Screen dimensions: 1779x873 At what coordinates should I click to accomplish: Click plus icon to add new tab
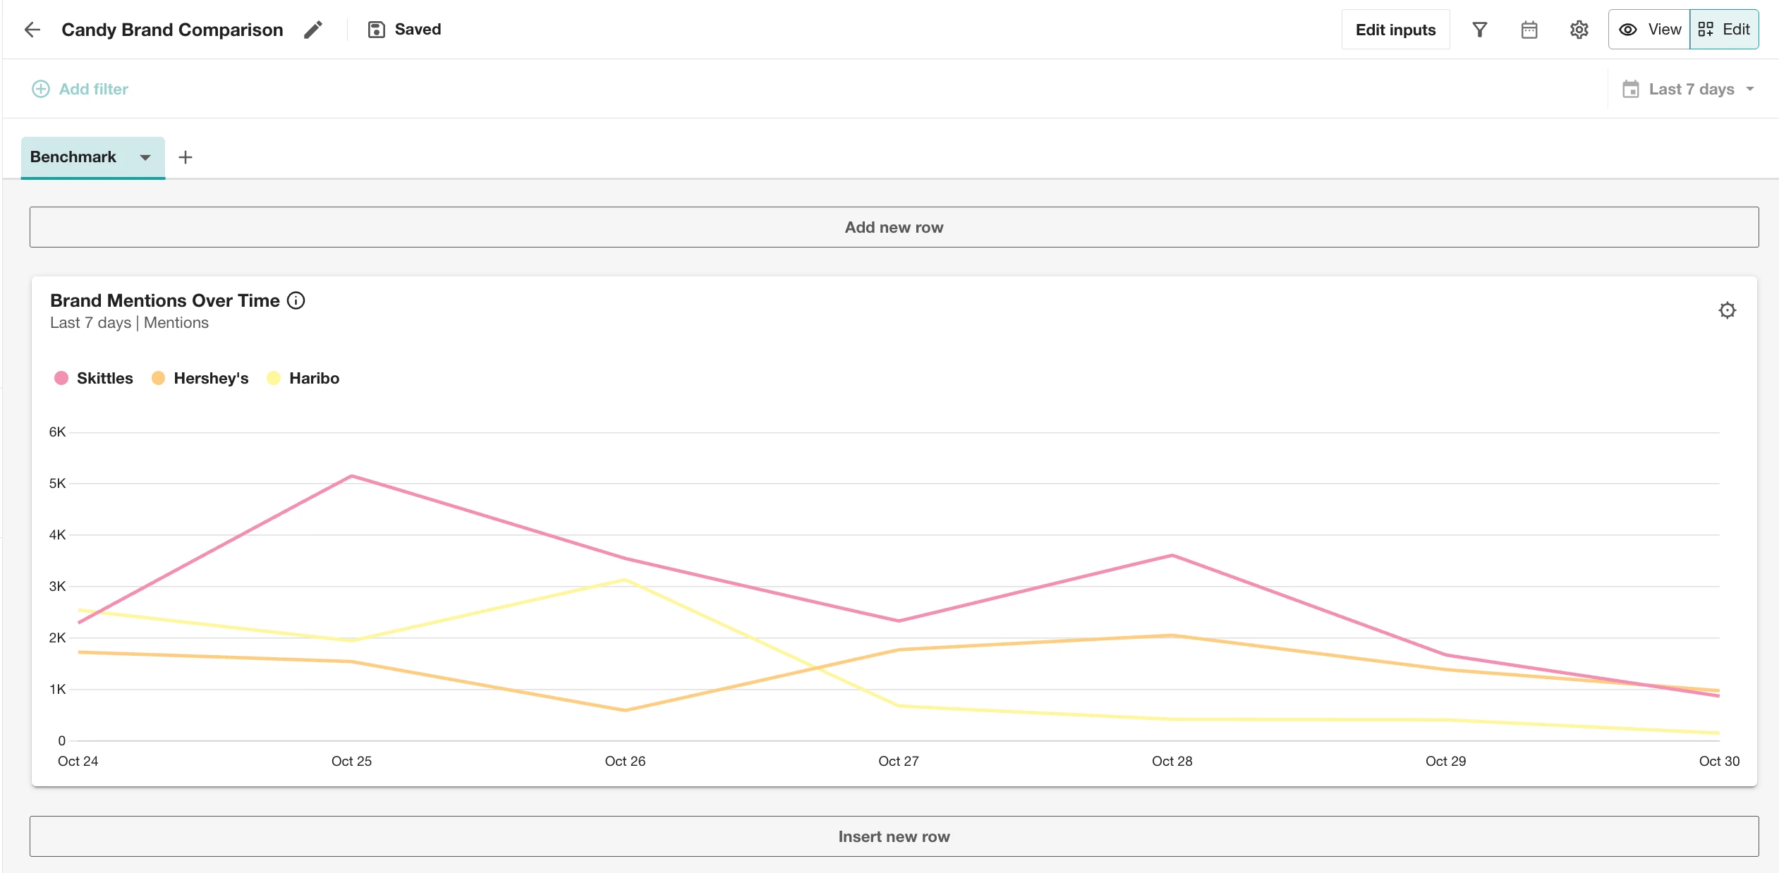(186, 157)
